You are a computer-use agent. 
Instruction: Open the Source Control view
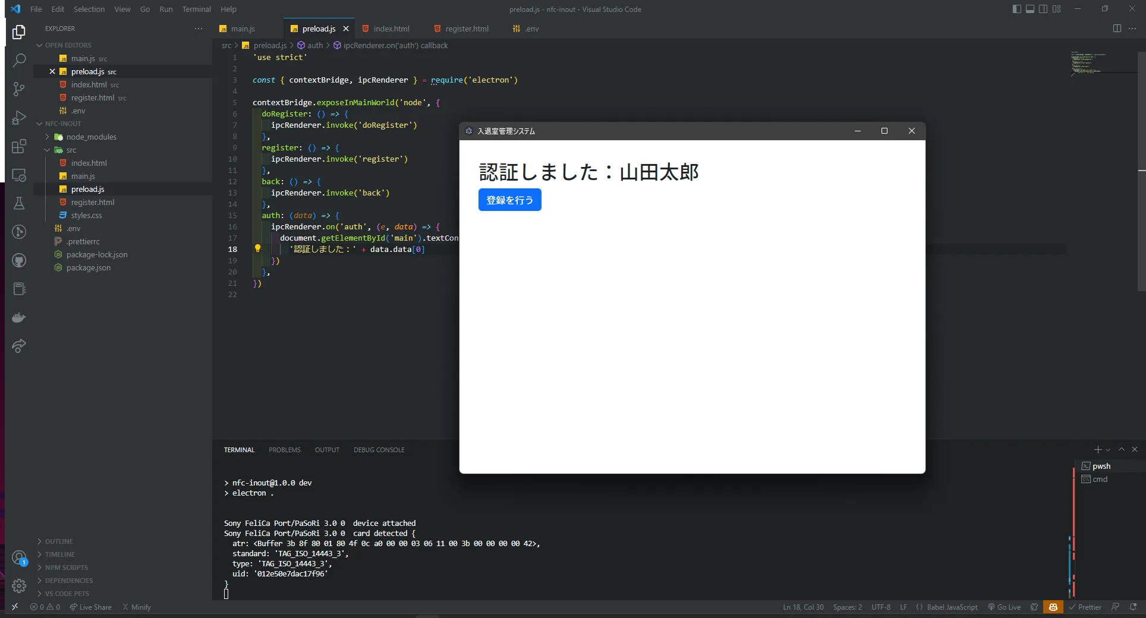point(19,89)
